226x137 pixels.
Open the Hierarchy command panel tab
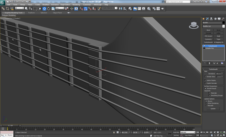point(211,19)
